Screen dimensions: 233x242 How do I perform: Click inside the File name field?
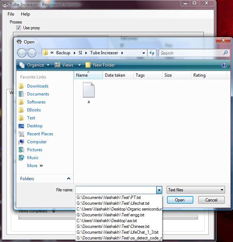116,190
